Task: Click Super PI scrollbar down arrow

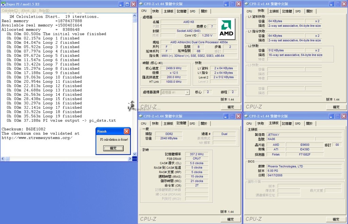Action: point(135,154)
